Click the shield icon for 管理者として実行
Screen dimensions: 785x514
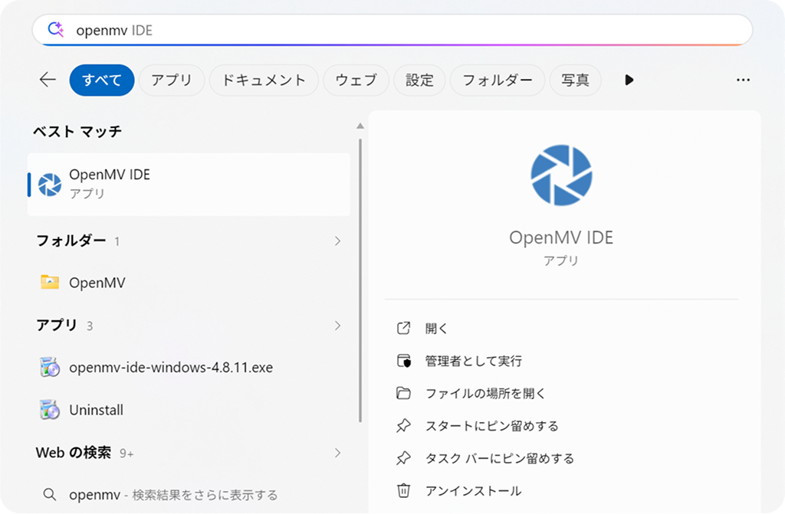(403, 361)
